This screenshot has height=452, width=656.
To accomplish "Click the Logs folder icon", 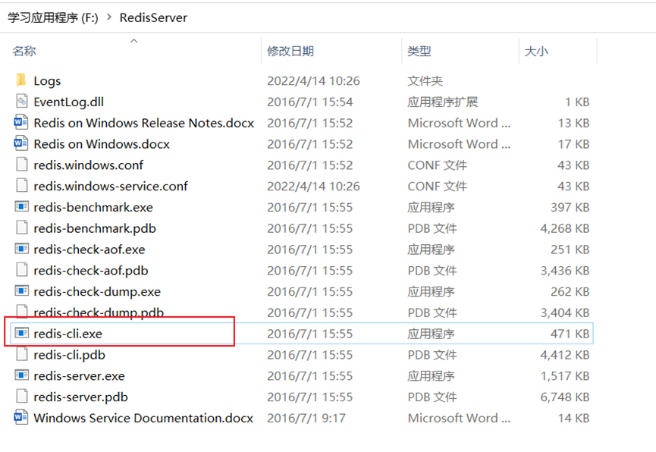I will [x=21, y=80].
